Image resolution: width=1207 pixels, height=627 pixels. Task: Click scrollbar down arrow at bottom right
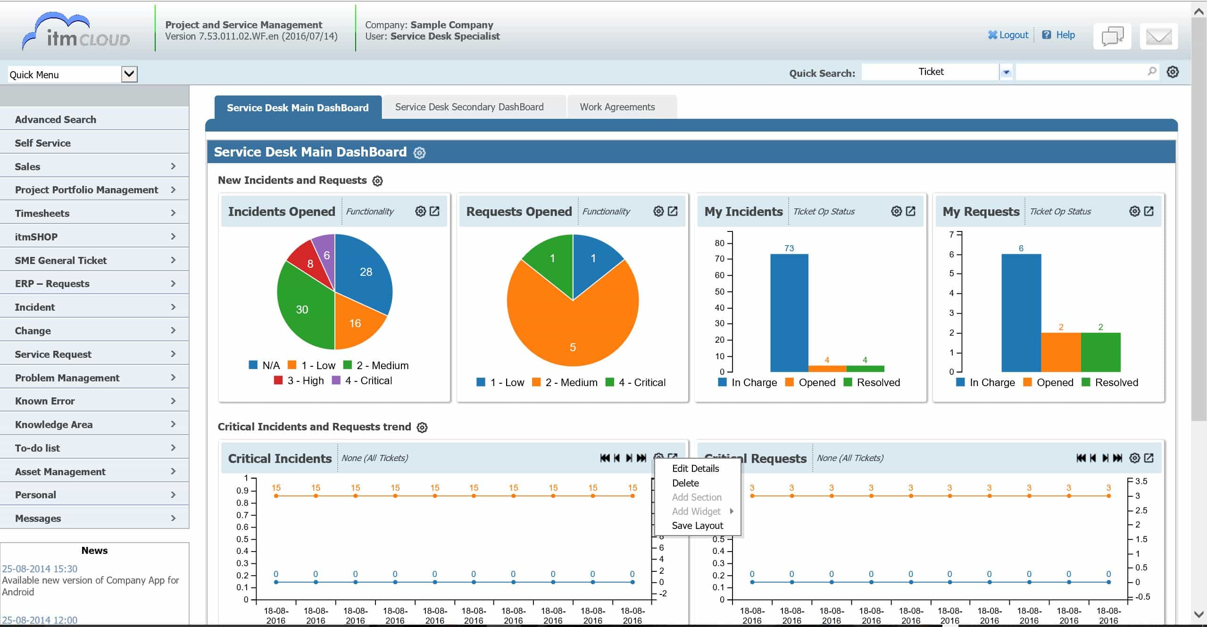point(1199,614)
